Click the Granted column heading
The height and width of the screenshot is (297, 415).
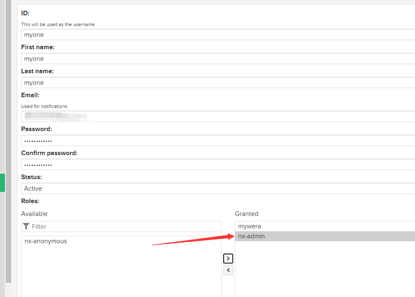pos(246,214)
